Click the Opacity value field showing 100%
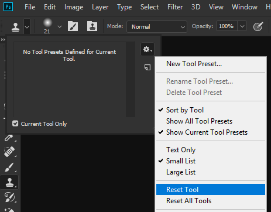Image resolution: width=271 pixels, height=212 pixels. click(227, 26)
